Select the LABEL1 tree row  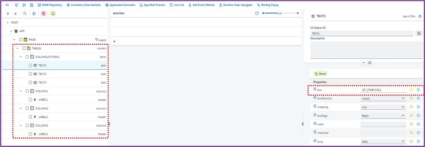[x=55, y=100]
